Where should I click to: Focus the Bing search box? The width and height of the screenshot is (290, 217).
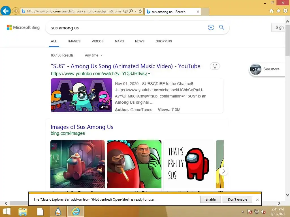(128, 28)
